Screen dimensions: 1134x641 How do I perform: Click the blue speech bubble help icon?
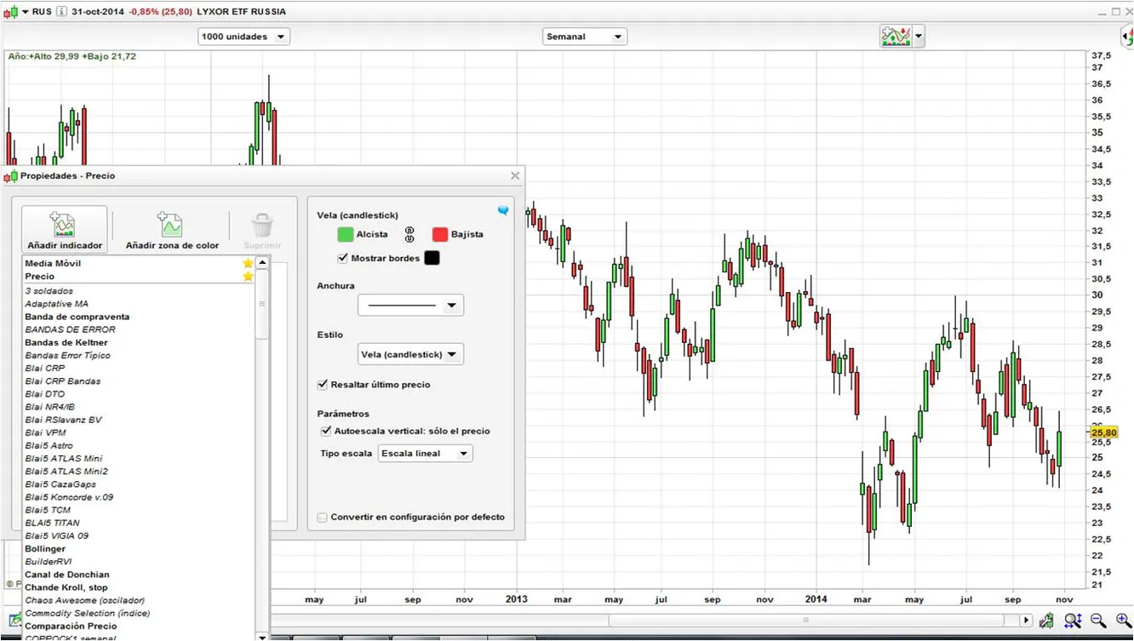[x=503, y=210]
